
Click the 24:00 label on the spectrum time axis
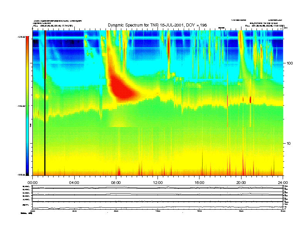283,183
